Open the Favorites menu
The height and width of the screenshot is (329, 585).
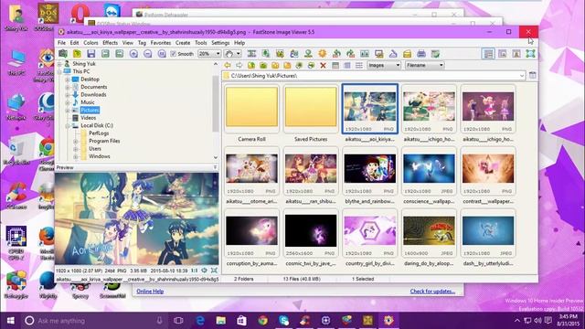[x=161, y=43]
